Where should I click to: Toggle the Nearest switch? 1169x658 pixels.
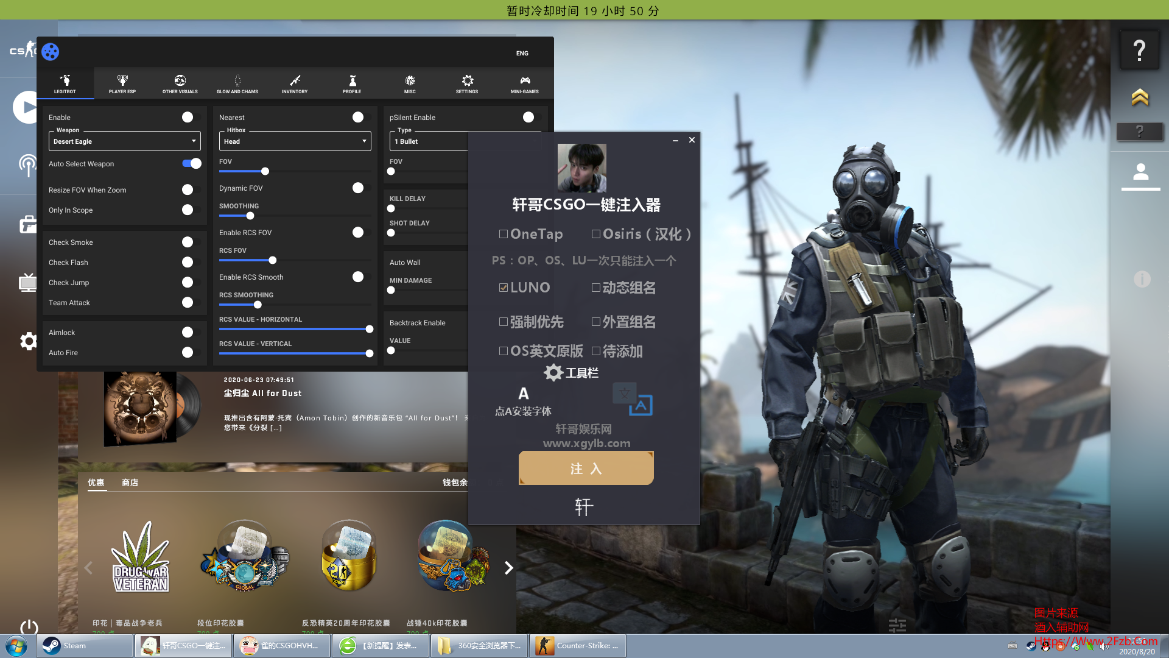[362, 117]
